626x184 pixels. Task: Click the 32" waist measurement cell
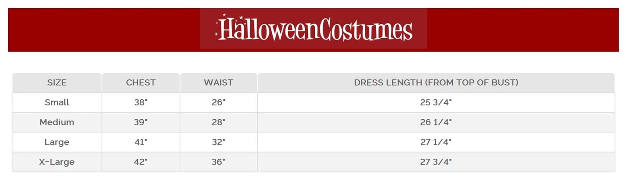point(218,142)
